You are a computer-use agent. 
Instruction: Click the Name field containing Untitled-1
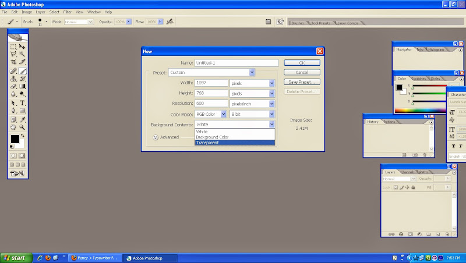pos(236,63)
